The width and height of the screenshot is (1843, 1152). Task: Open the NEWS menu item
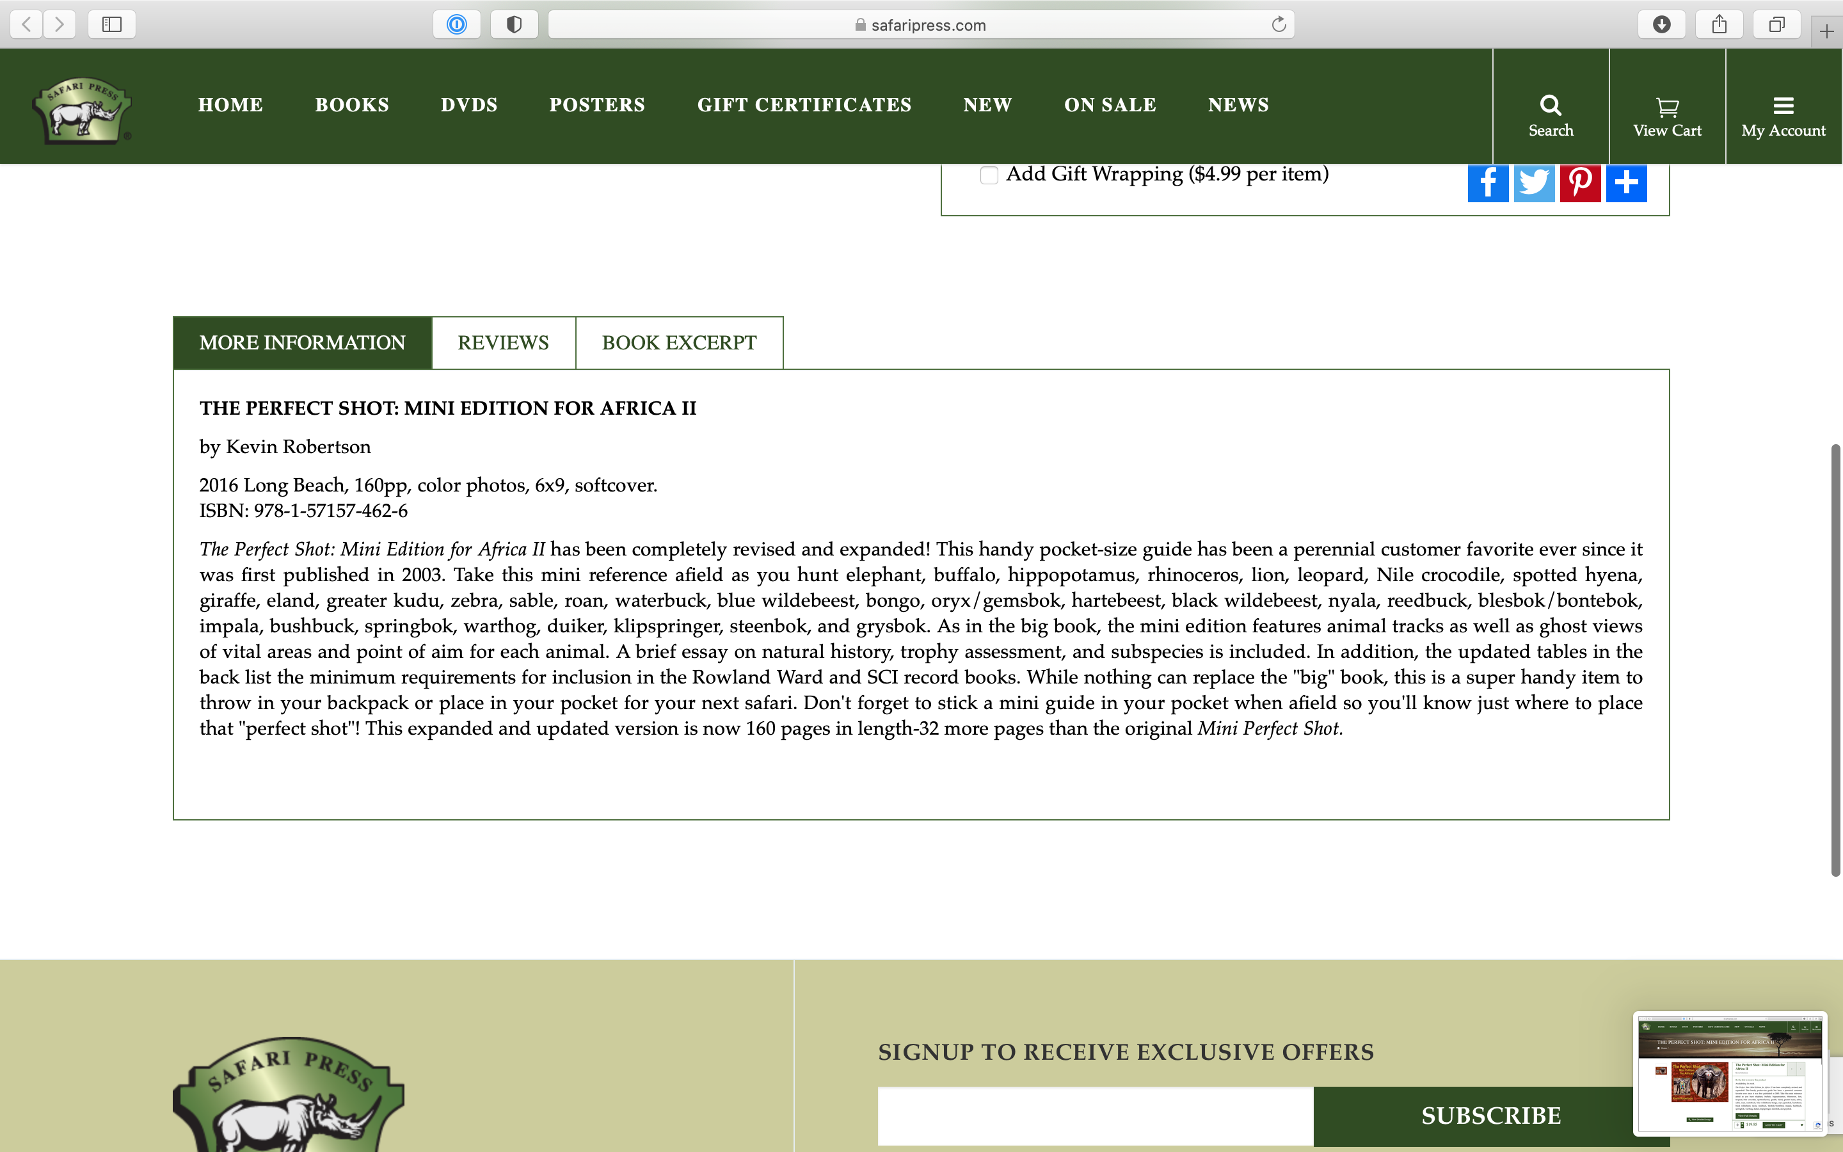[1238, 104]
